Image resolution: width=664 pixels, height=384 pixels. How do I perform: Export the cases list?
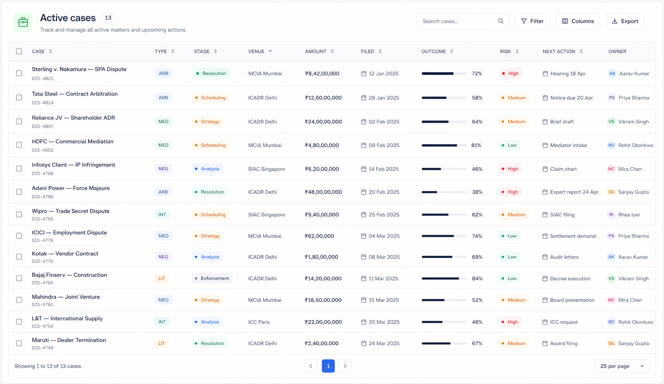point(625,21)
